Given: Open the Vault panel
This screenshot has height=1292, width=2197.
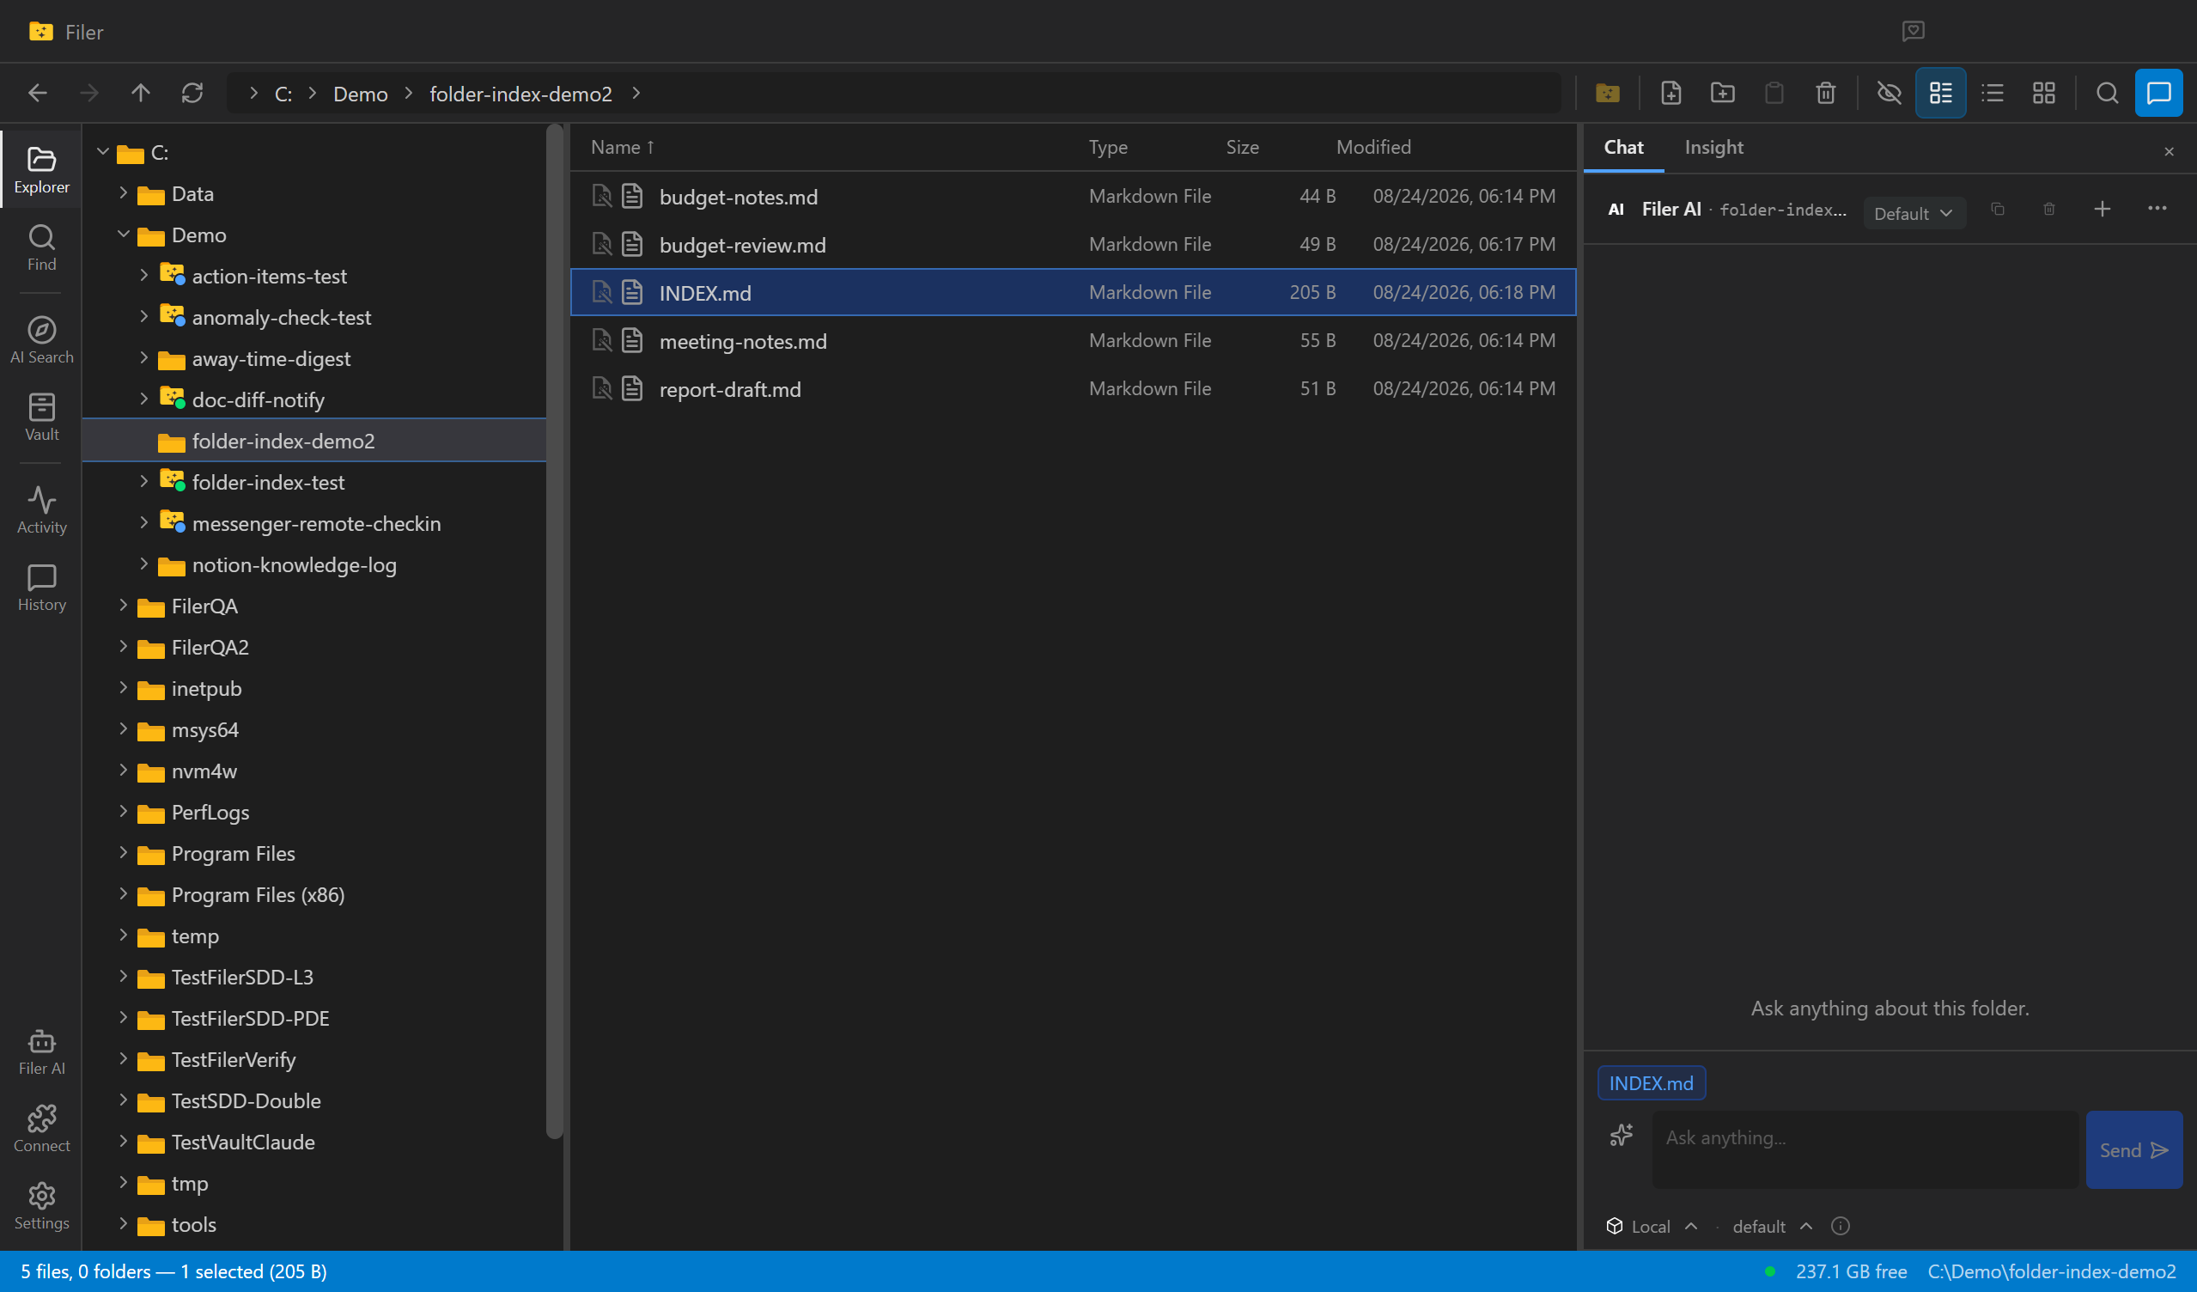Looking at the screenshot, I should (x=41, y=417).
